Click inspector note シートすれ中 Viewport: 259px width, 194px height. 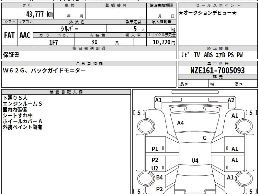(x=17, y=115)
